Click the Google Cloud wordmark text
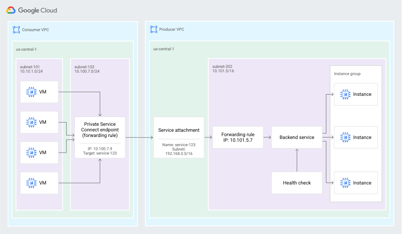 (x=38, y=10)
